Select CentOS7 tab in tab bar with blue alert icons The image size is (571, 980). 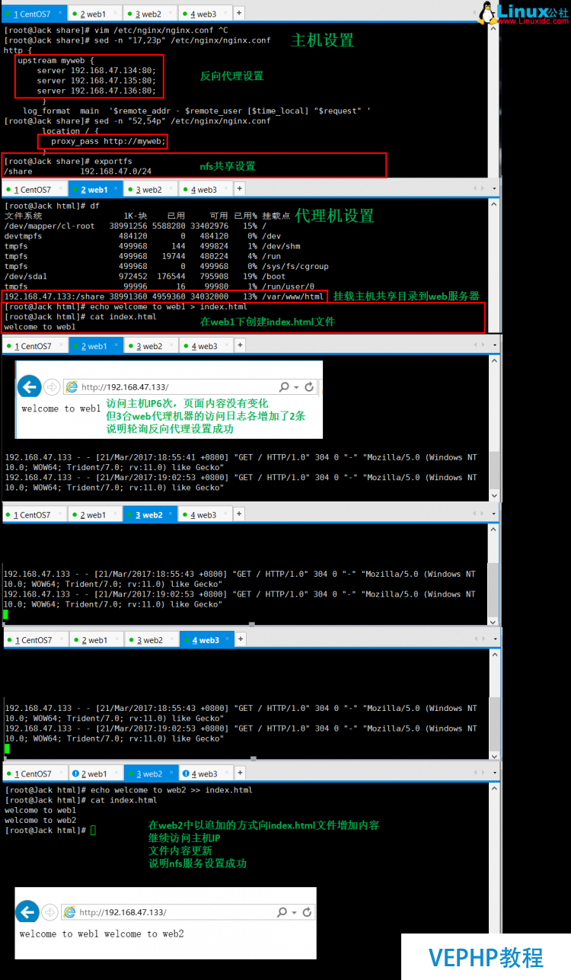[35, 773]
